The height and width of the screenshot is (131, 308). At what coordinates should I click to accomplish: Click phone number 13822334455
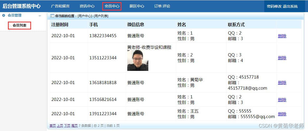[x=103, y=36]
